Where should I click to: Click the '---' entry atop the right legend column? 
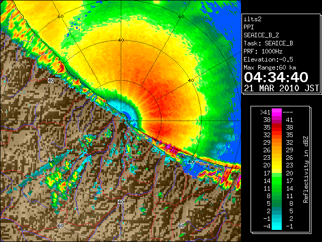point(288,112)
